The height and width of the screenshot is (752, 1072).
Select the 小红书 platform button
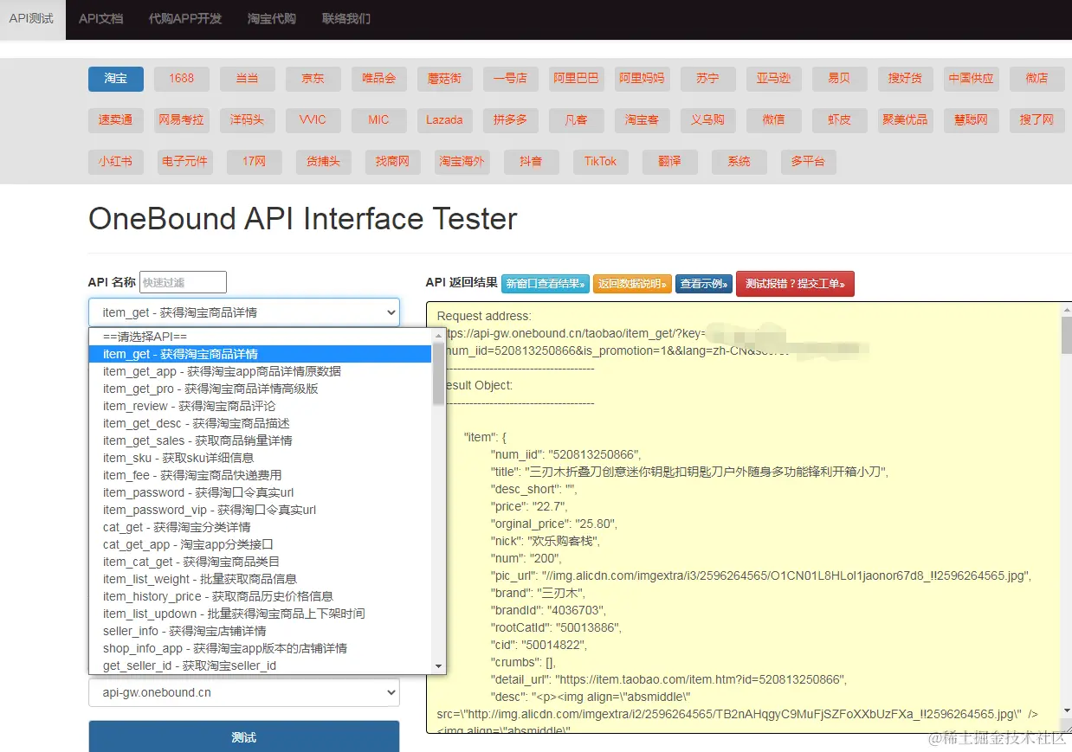coord(116,162)
